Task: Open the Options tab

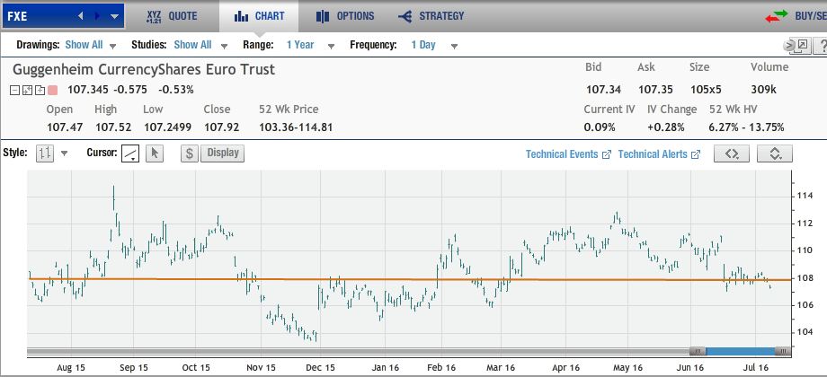Action: [x=345, y=16]
